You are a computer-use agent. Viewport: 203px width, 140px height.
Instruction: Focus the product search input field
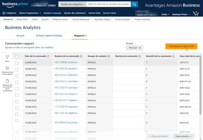pos(109,4)
